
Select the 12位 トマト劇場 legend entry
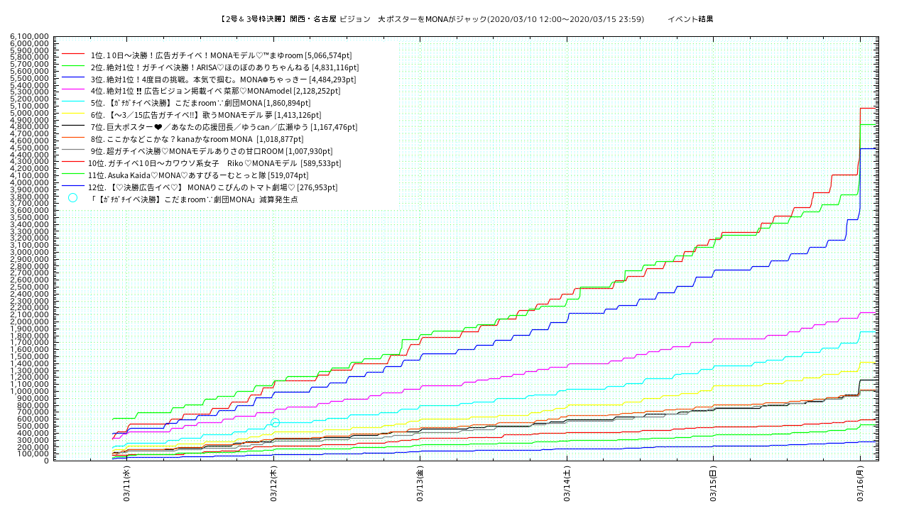click(x=212, y=187)
